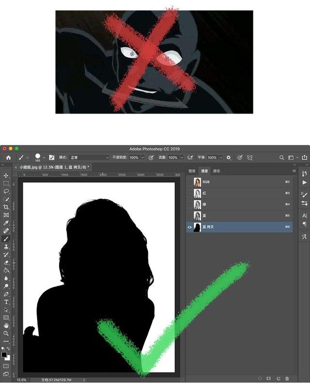Close the 小姐姐.jpg document tab
310x384 pixels.
point(16,167)
